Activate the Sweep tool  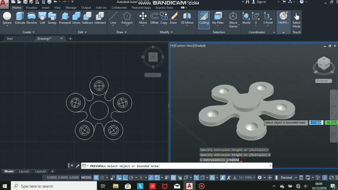tap(52, 18)
